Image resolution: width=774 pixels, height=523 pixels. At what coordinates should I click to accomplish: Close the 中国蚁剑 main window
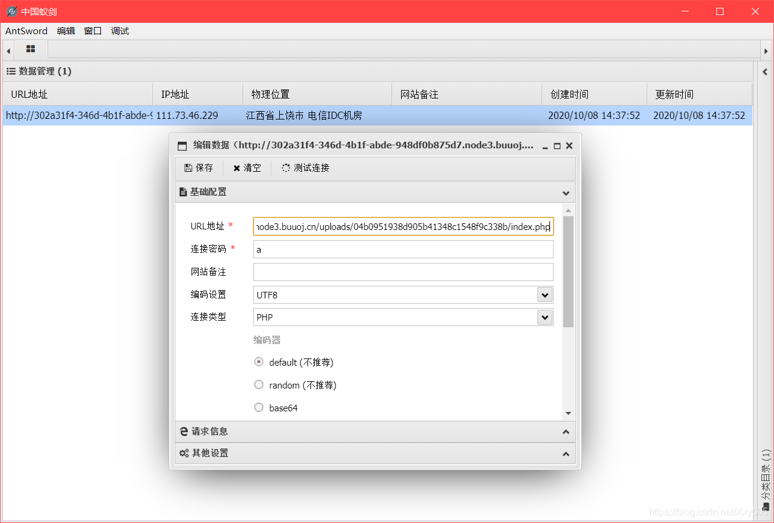click(755, 11)
